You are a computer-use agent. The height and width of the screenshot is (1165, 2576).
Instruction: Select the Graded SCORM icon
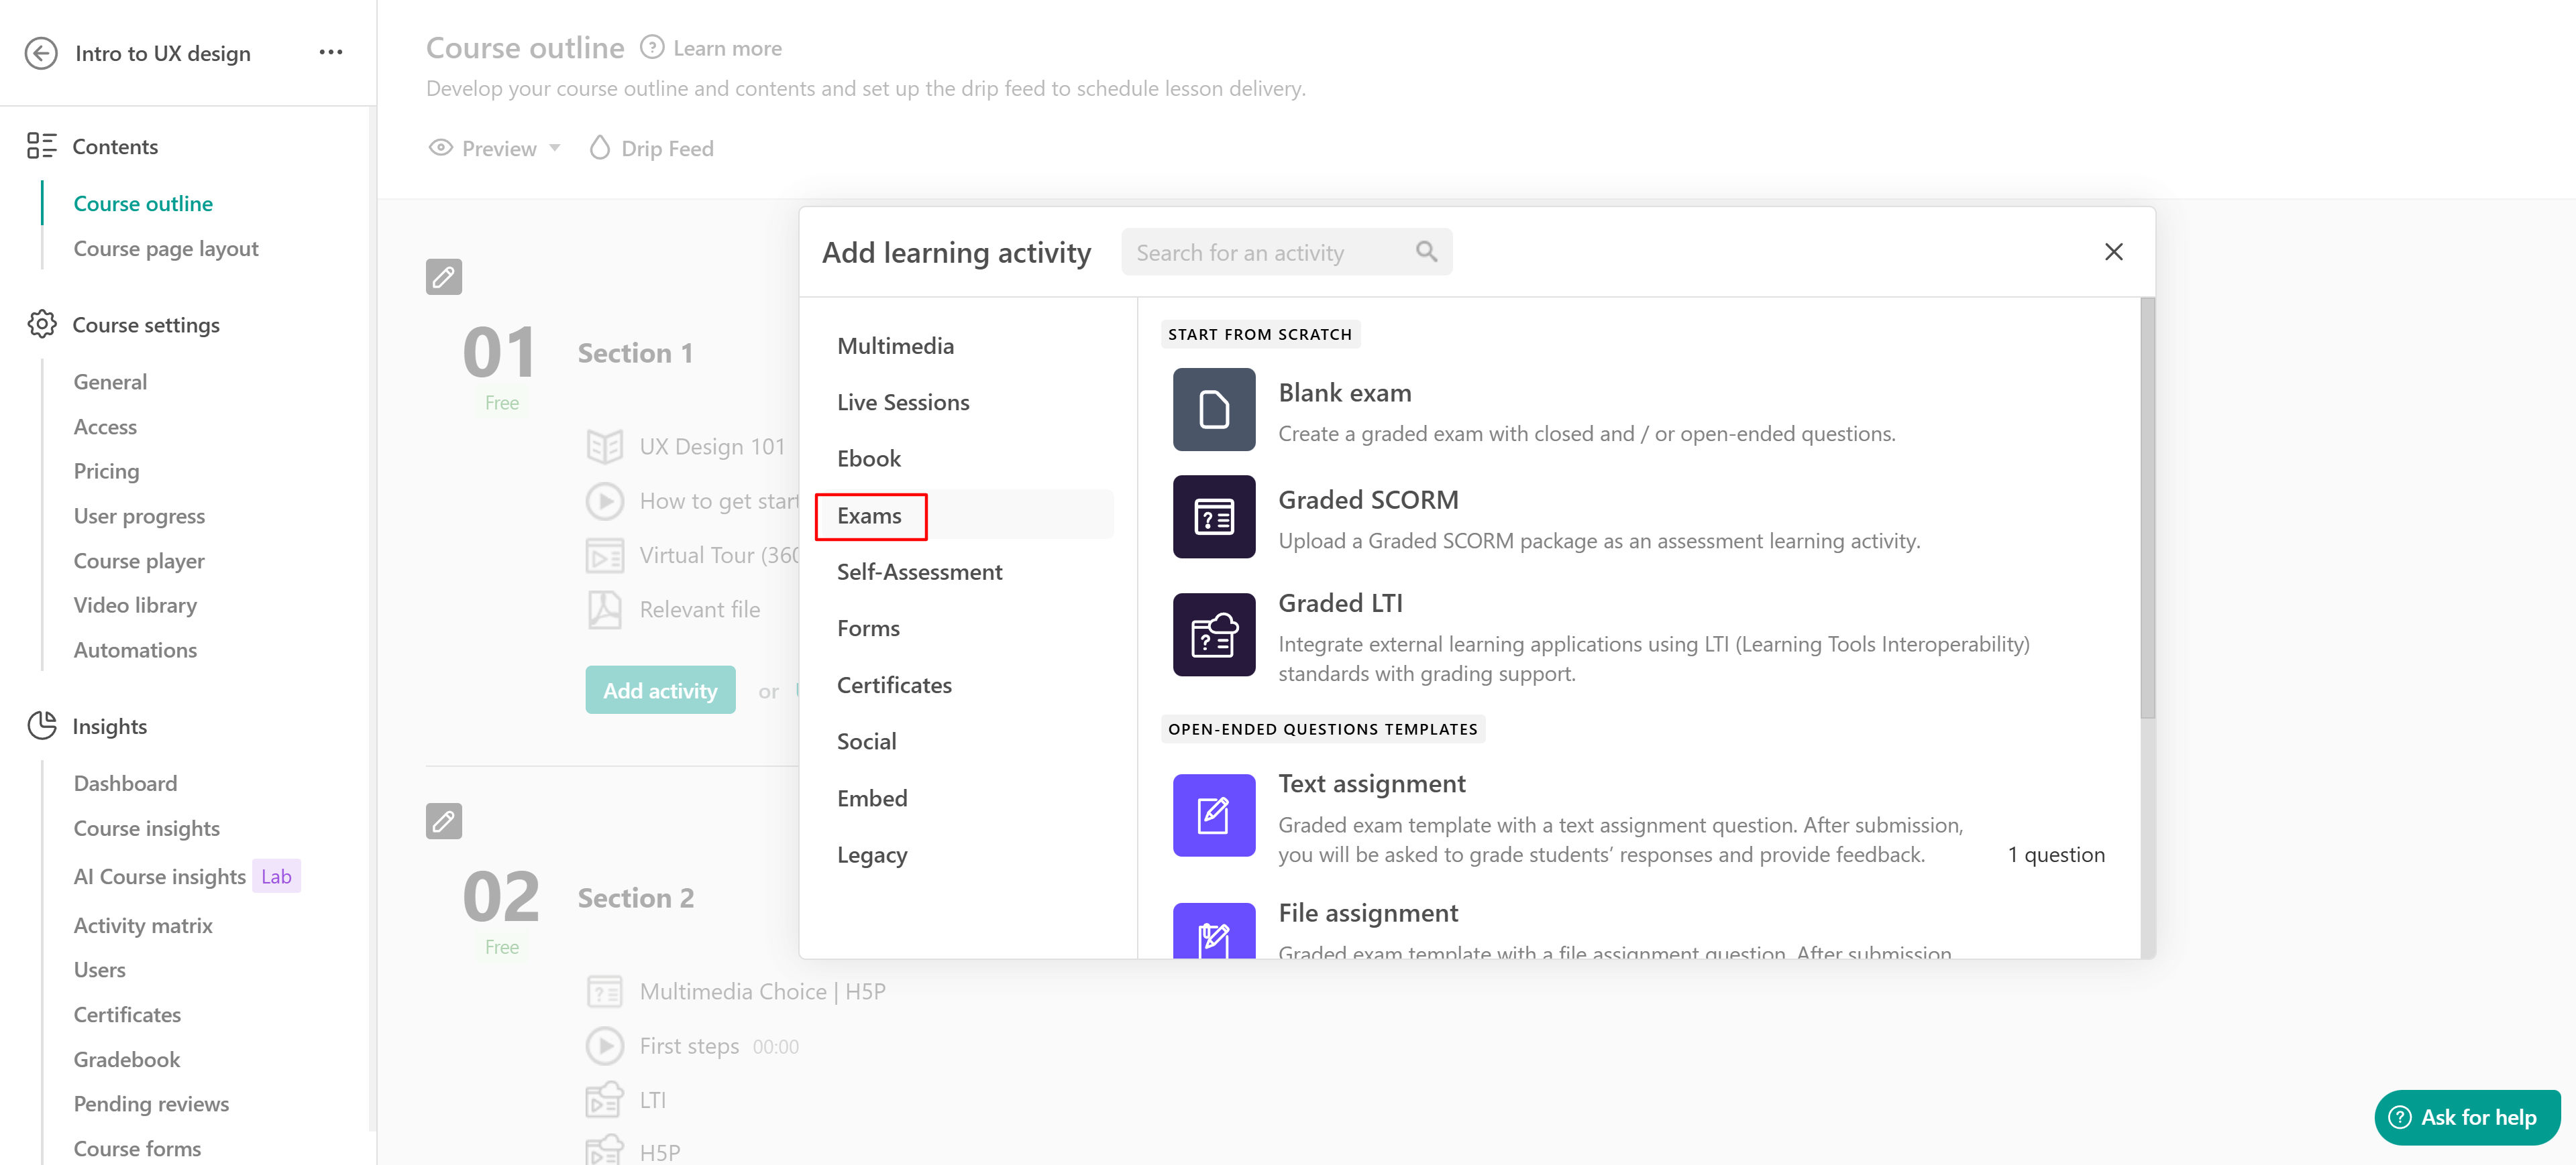tap(1213, 517)
